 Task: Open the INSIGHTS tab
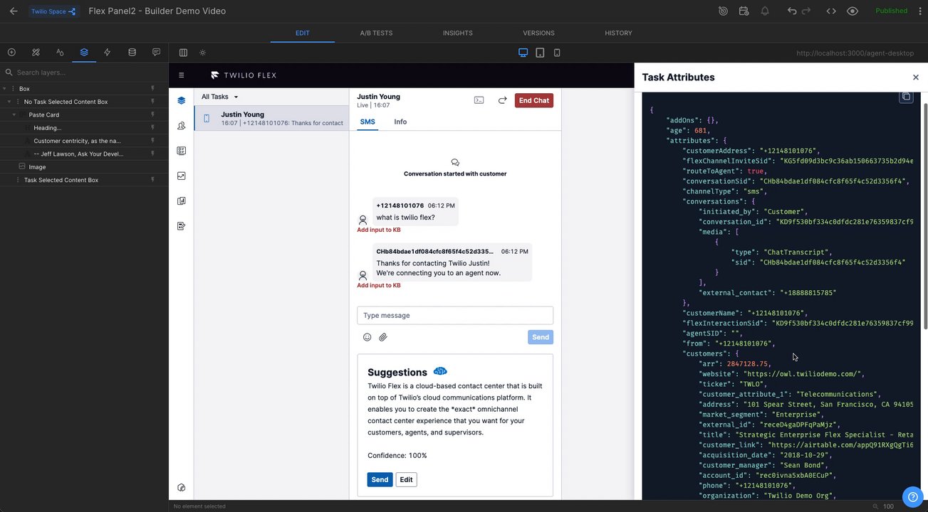[x=457, y=33]
